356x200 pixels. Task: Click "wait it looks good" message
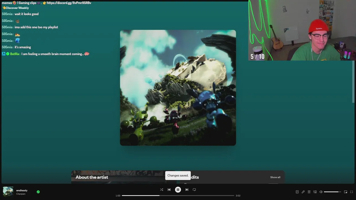26,14
